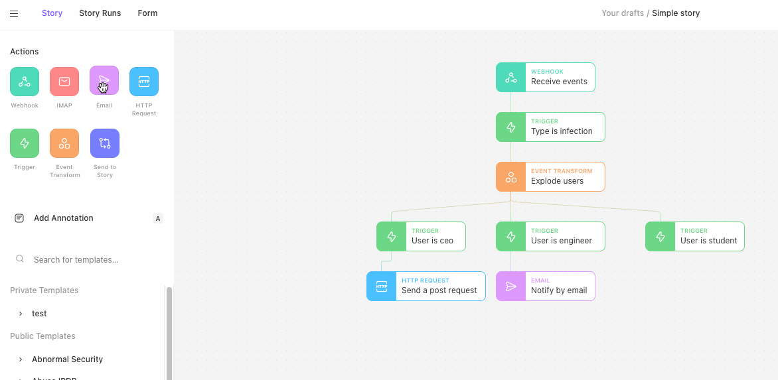
Task: Select the Type is infection label
Action: 562,131
